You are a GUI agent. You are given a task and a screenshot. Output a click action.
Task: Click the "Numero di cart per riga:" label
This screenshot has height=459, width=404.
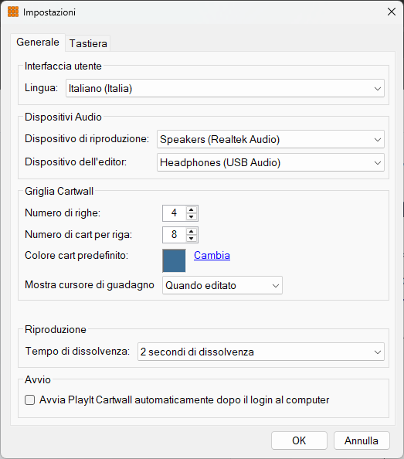coord(78,234)
